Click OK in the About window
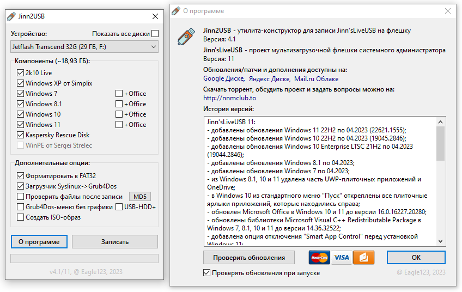Screen dimensions: 462x292 click(416, 258)
